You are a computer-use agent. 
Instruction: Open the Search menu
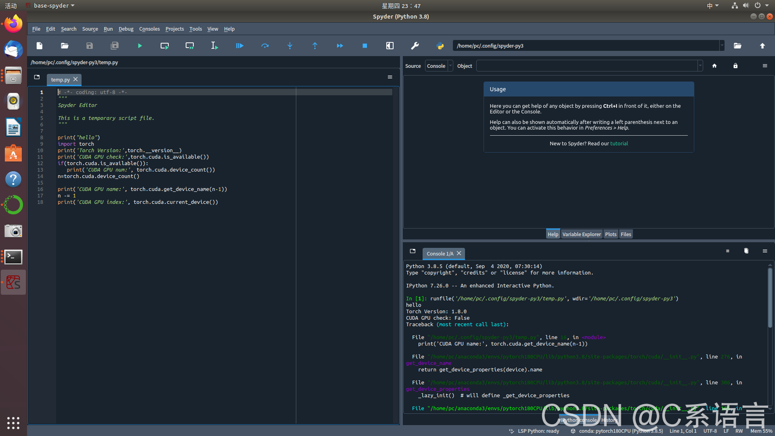(x=69, y=29)
